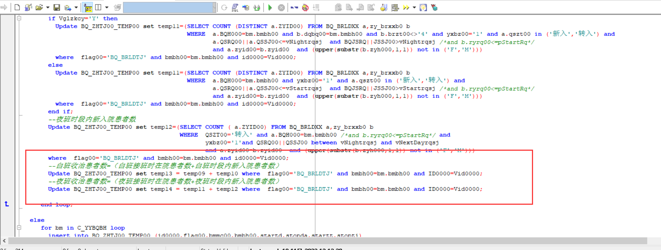
Task: Click the open folder icon
Action: 39,7
